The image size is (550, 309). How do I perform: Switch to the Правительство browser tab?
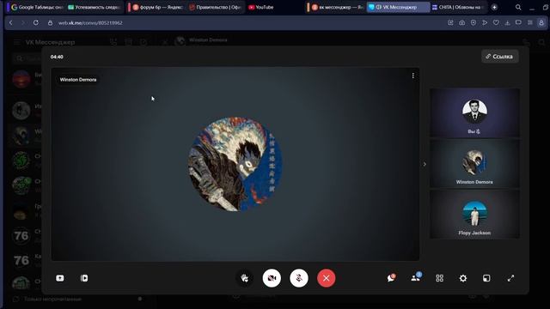click(x=216, y=7)
